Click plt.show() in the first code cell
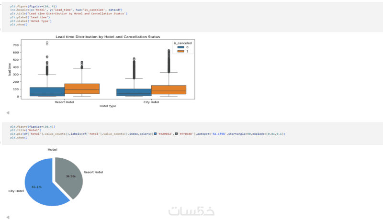The image size is (383, 220). (x=19, y=25)
